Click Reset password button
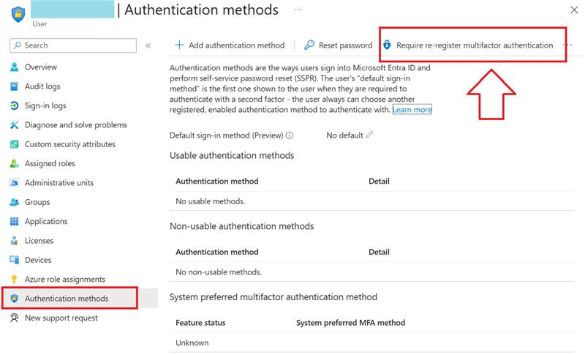This screenshot has width=585, height=355. click(x=339, y=45)
